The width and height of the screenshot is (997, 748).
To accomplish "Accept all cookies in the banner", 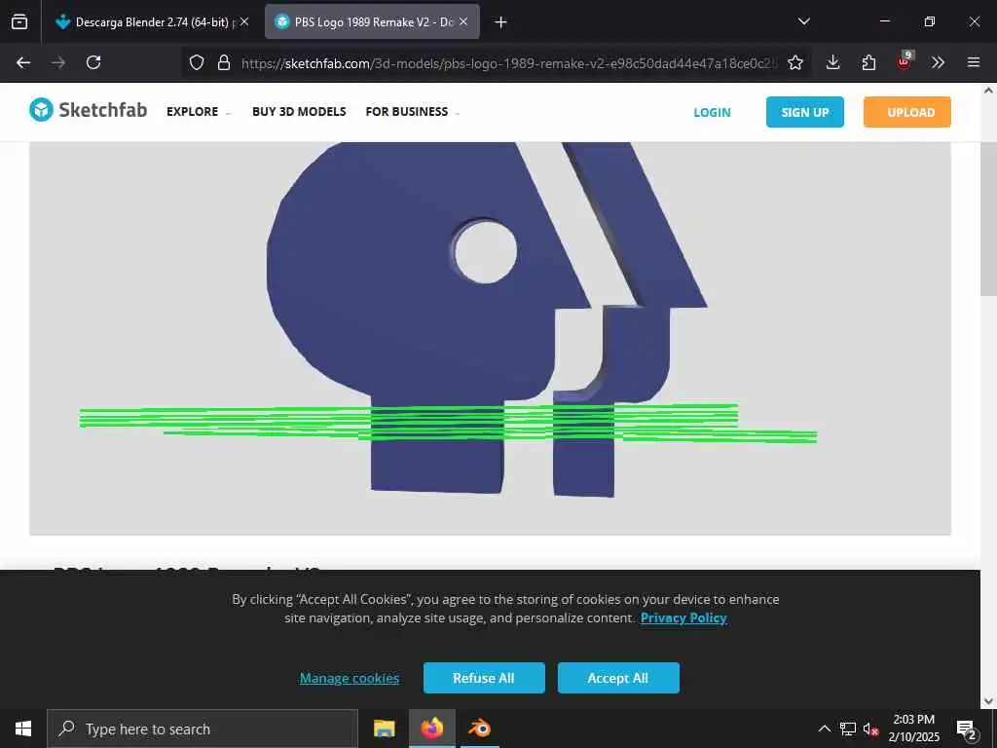I will pyautogui.click(x=618, y=678).
